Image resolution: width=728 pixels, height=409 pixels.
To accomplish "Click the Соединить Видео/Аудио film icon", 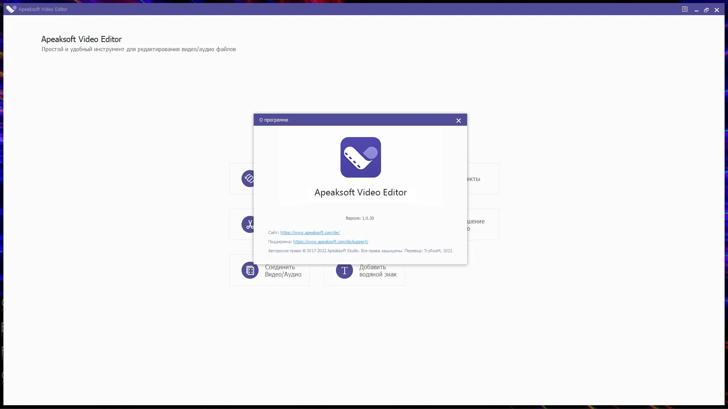I will [250, 270].
